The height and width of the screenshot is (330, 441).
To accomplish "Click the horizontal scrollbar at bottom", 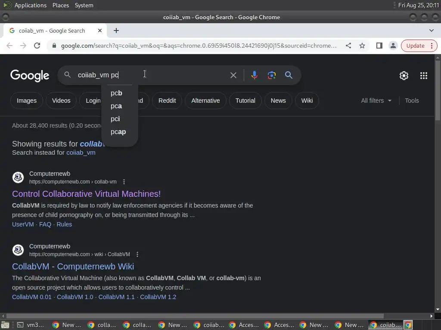I will (x=195, y=316).
